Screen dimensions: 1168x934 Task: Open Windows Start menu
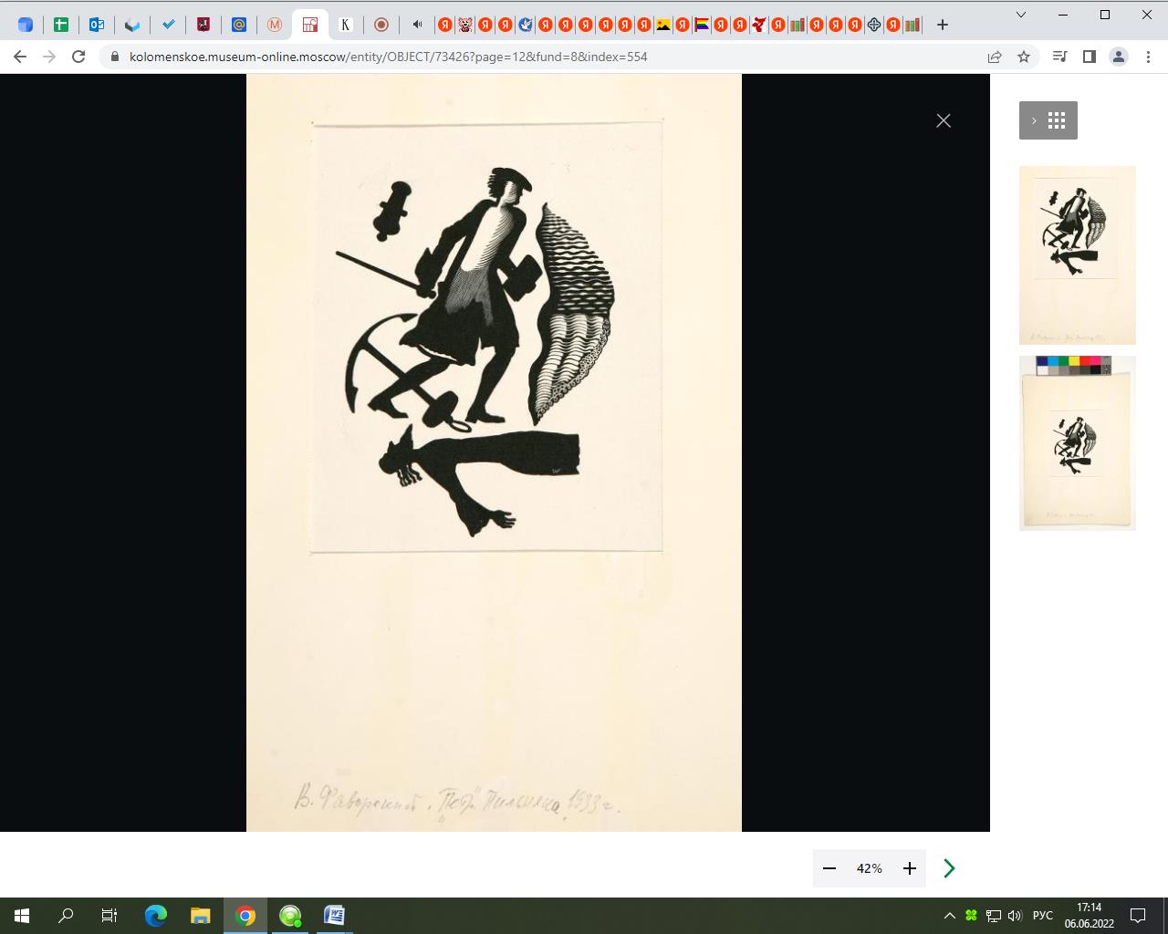pos(22,916)
